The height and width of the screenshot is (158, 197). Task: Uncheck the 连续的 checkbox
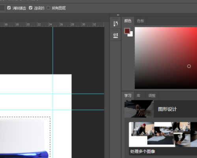point(31,8)
